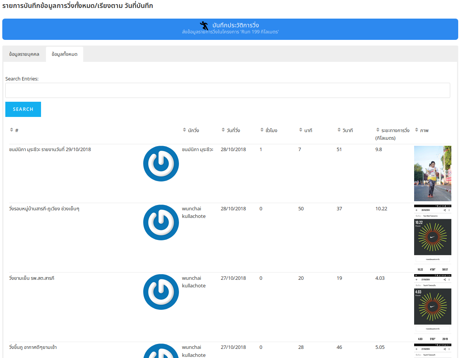Click wunchai kullachote in the 5.05 km row

(x=194, y=351)
